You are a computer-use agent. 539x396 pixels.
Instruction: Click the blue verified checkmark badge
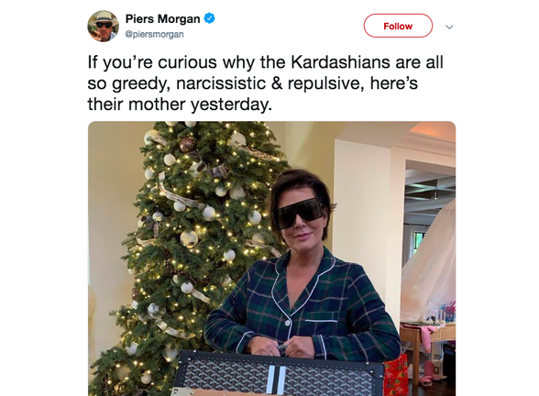point(209,18)
